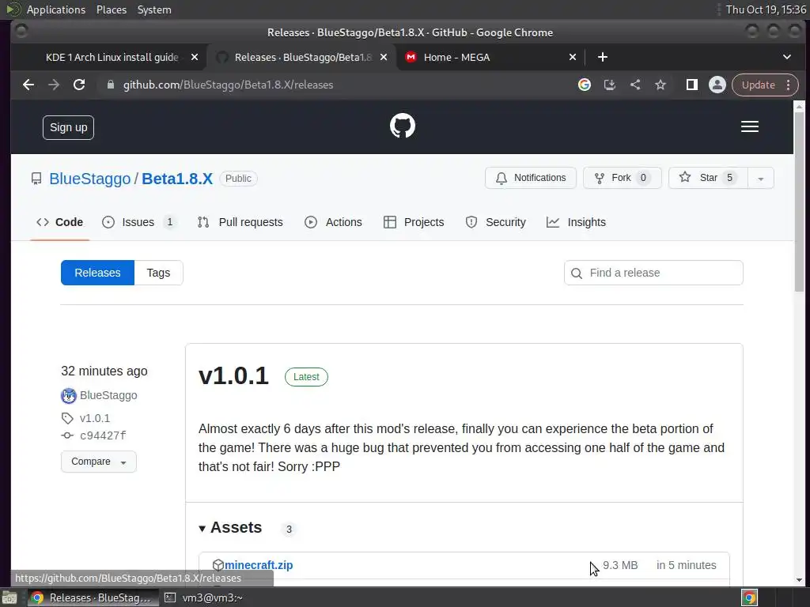Open the c94427f commit link
Image resolution: width=810 pixels, height=607 pixels.
point(103,435)
